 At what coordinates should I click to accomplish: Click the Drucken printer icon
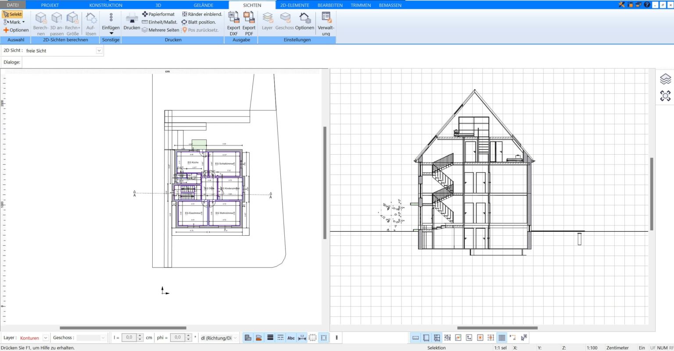132,19
